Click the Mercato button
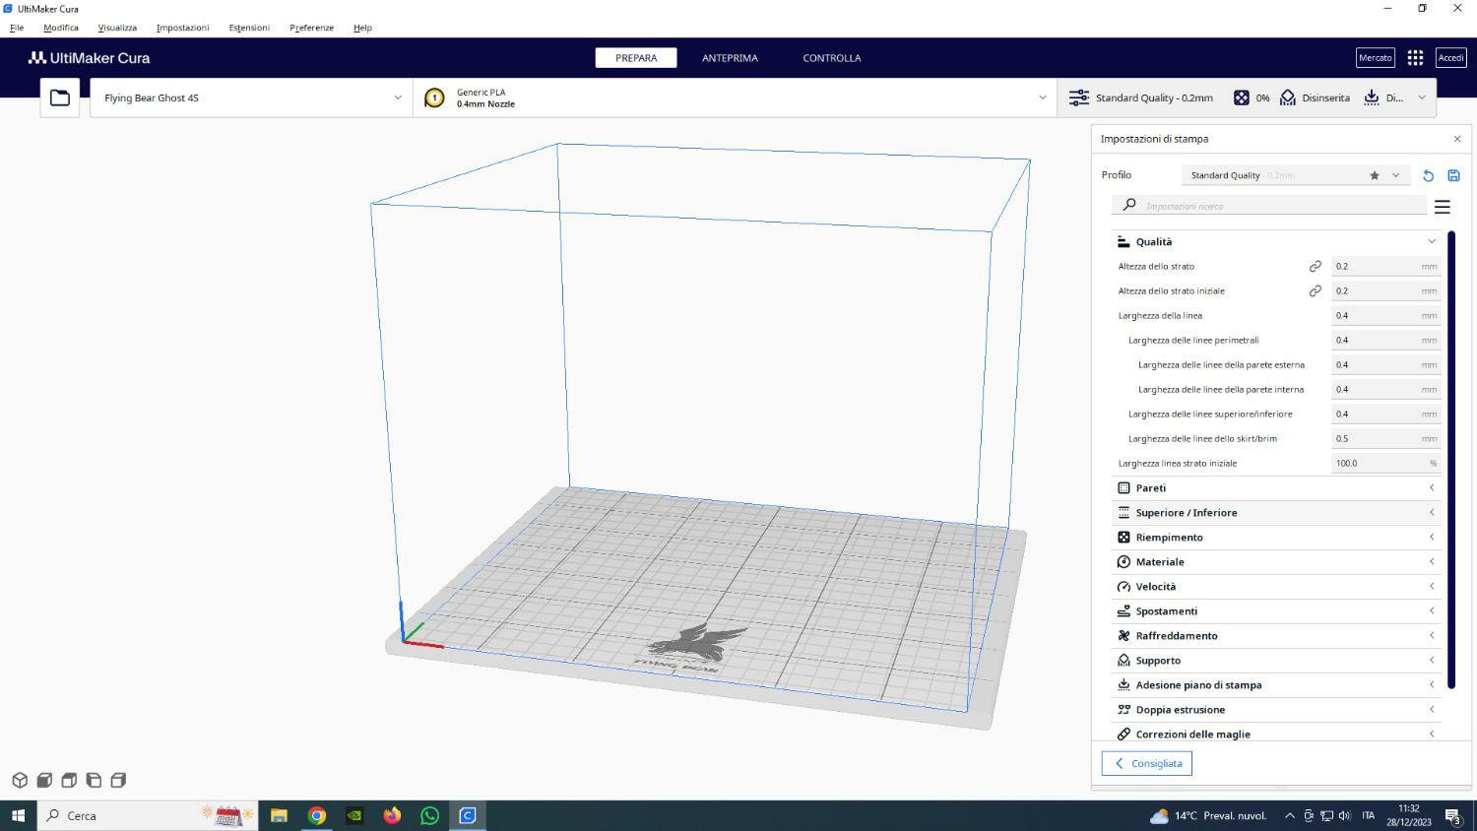This screenshot has width=1477, height=831. click(1375, 58)
